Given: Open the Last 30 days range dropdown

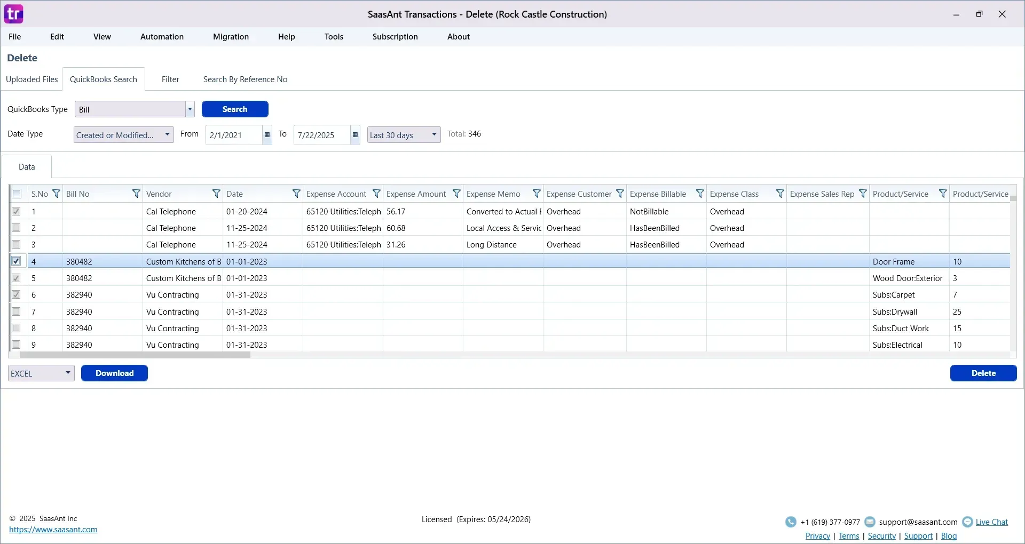Looking at the screenshot, I should [434, 134].
